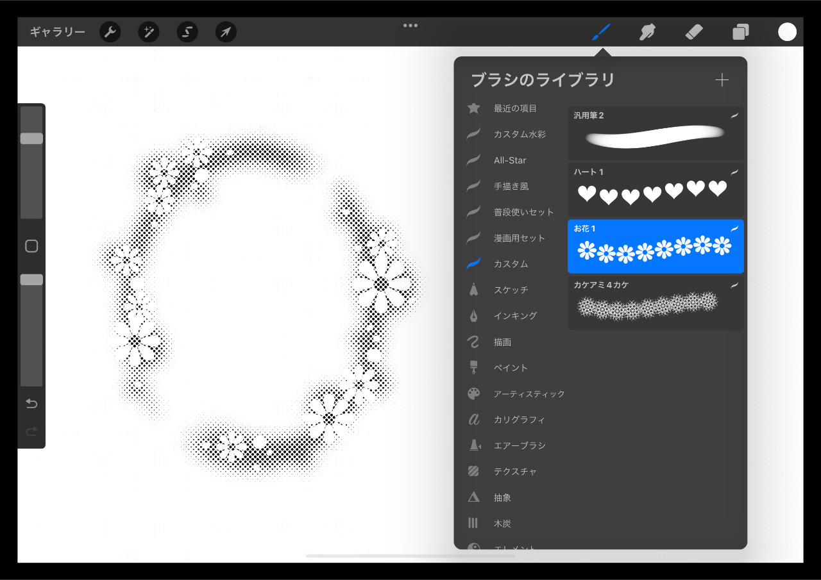821x580 pixels.
Task: Open カリグラフィ brush category
Action: pos(507,420)
